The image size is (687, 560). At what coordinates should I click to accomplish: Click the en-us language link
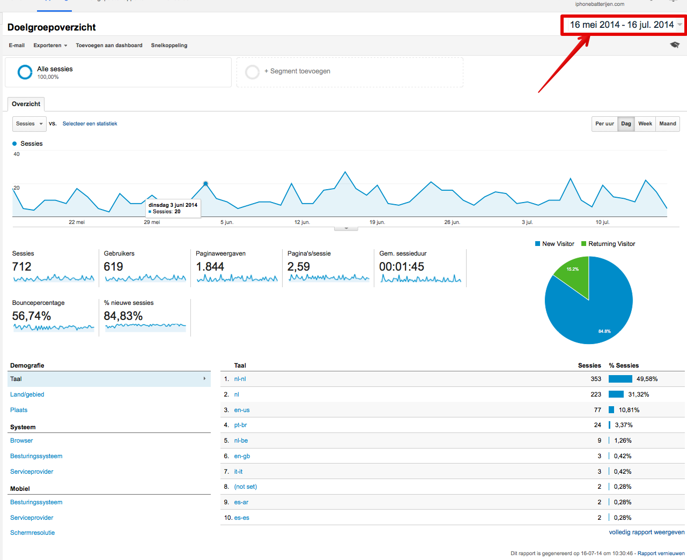coord(242,410)
